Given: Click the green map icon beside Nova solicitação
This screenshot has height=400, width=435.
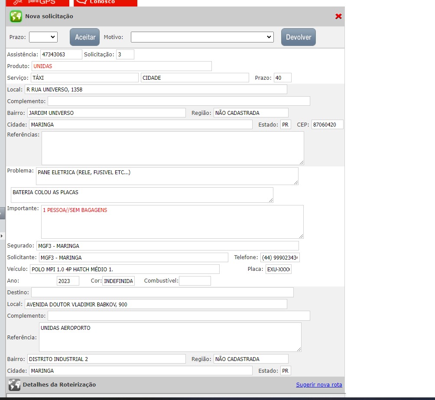Looking at the screenshot, I should coord(16,16).
